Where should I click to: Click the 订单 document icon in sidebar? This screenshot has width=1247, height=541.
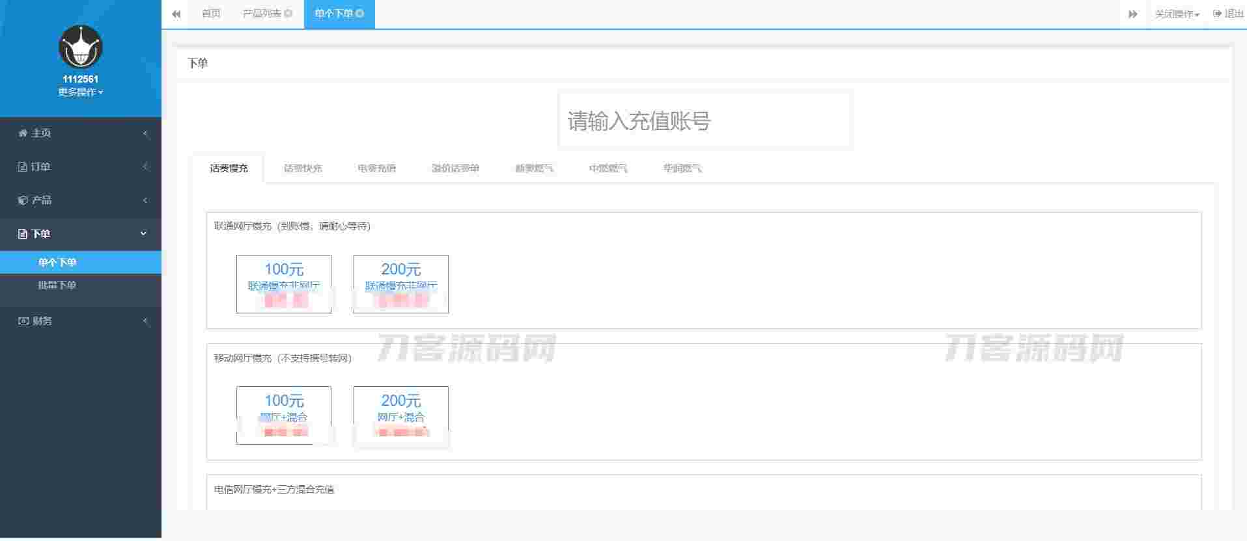pyautogui.click(x=23, y=167)
